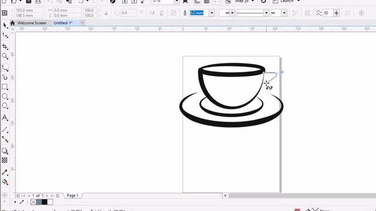Click the Welcome Screen home icon
The width and height of the screenshot is (376, 211).
(x=12, y=23)
